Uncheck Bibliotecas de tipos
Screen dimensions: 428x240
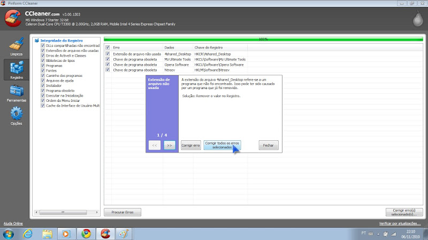[x=43, y=60]
